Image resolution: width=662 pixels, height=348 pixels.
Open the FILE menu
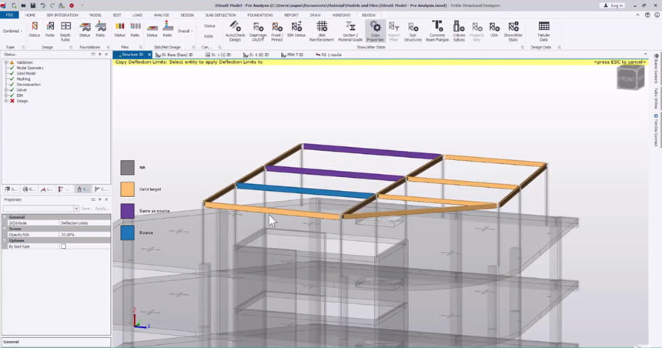coord(9,15)
